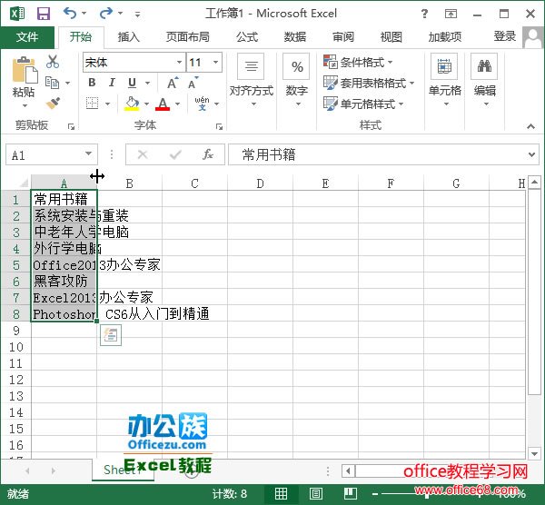Screen dimensions: 545x505
Task: Undo the last action
Action: point(70,14)
